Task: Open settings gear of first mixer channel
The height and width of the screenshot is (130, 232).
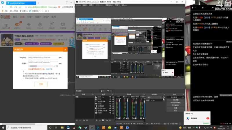Action: pyautogui.click(x=117, y=118)
